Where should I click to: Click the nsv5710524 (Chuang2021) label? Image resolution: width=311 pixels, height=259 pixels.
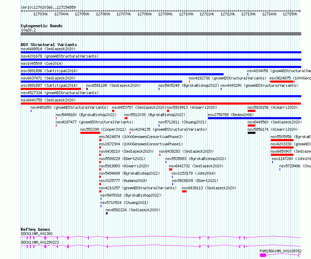pos(124,203)
